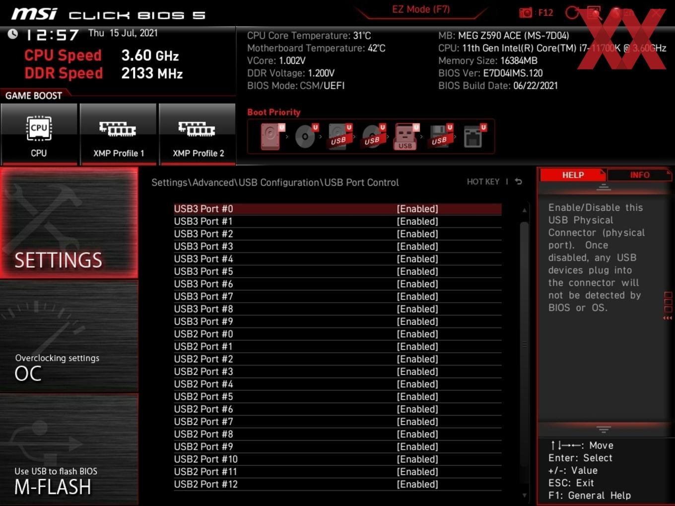This screenshot has width=675, height=506.
Task: Open the BIOS search magnifier icon
Action: (594, 12)
